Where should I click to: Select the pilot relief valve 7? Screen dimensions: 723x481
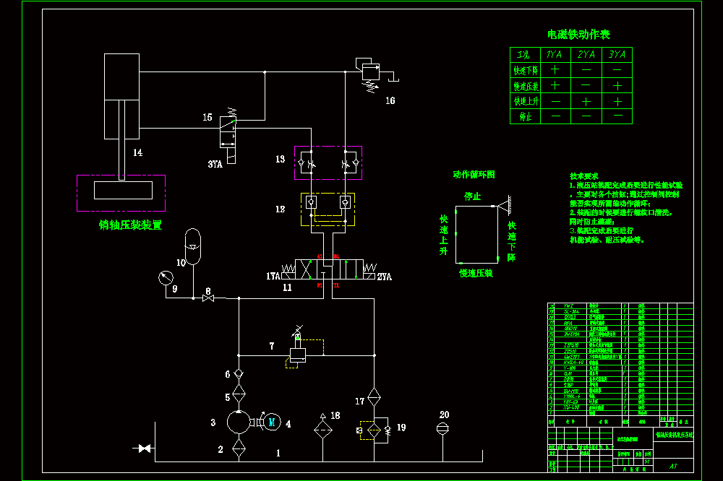pyautogui.click(x=298, y=350)
